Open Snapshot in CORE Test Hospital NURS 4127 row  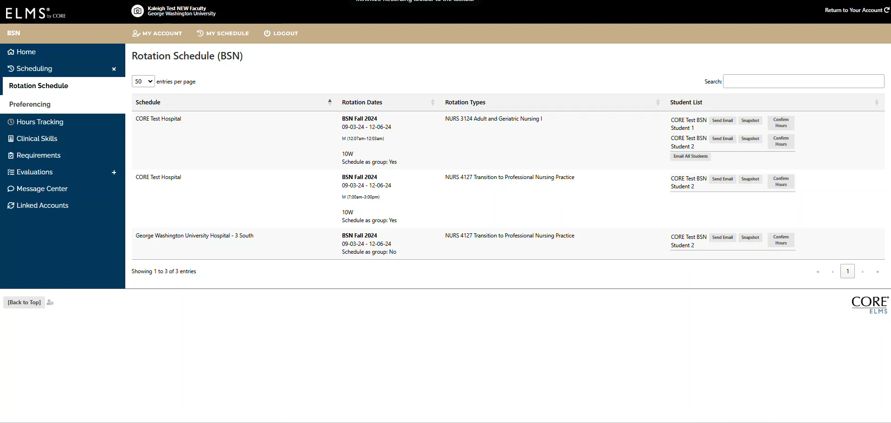click(x=750, y=179)
